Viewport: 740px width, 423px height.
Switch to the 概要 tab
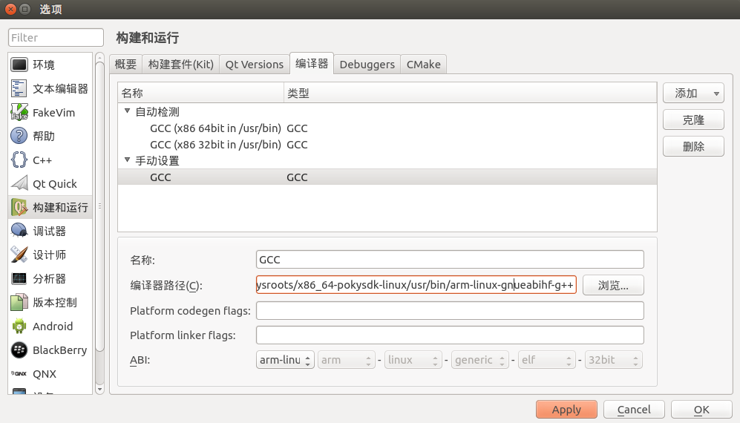tap(125, 65)
